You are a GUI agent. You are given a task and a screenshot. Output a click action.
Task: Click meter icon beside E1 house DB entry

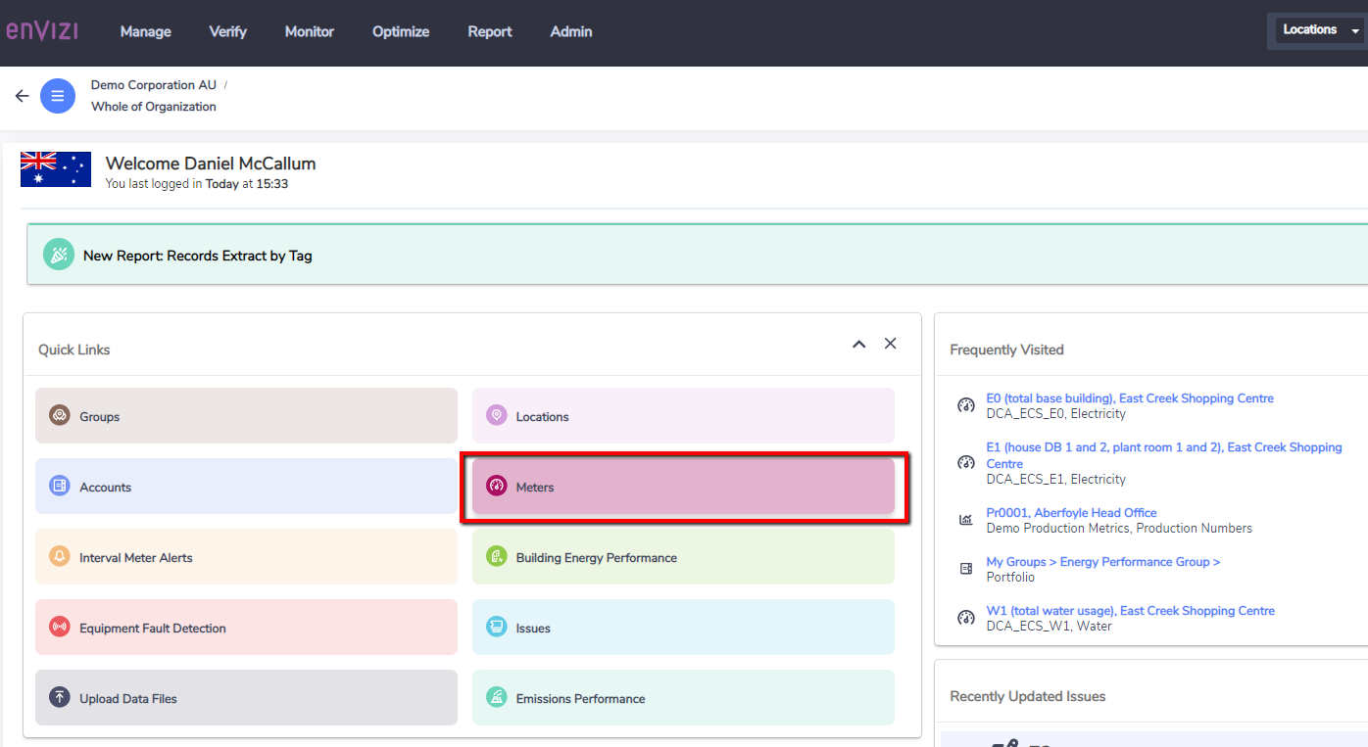(966, 463)
